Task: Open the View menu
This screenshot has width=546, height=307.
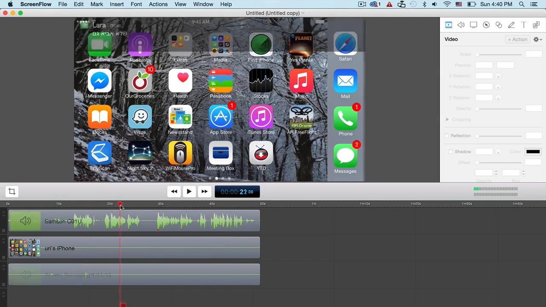Action: pos(180,4)
